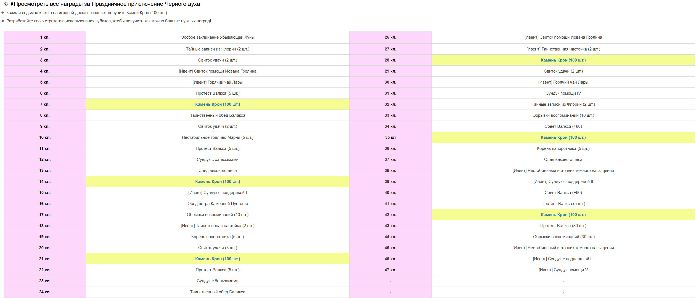This screenshot has height=298, width=696.
Task: Click the heading about Black Spirit adventure rewards
Action: (107, 4)
